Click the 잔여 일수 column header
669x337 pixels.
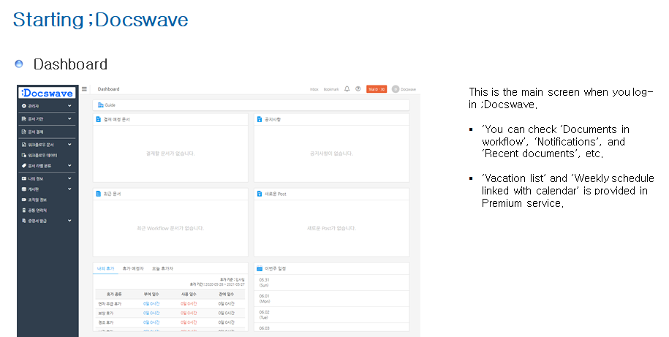coord(226,295)
